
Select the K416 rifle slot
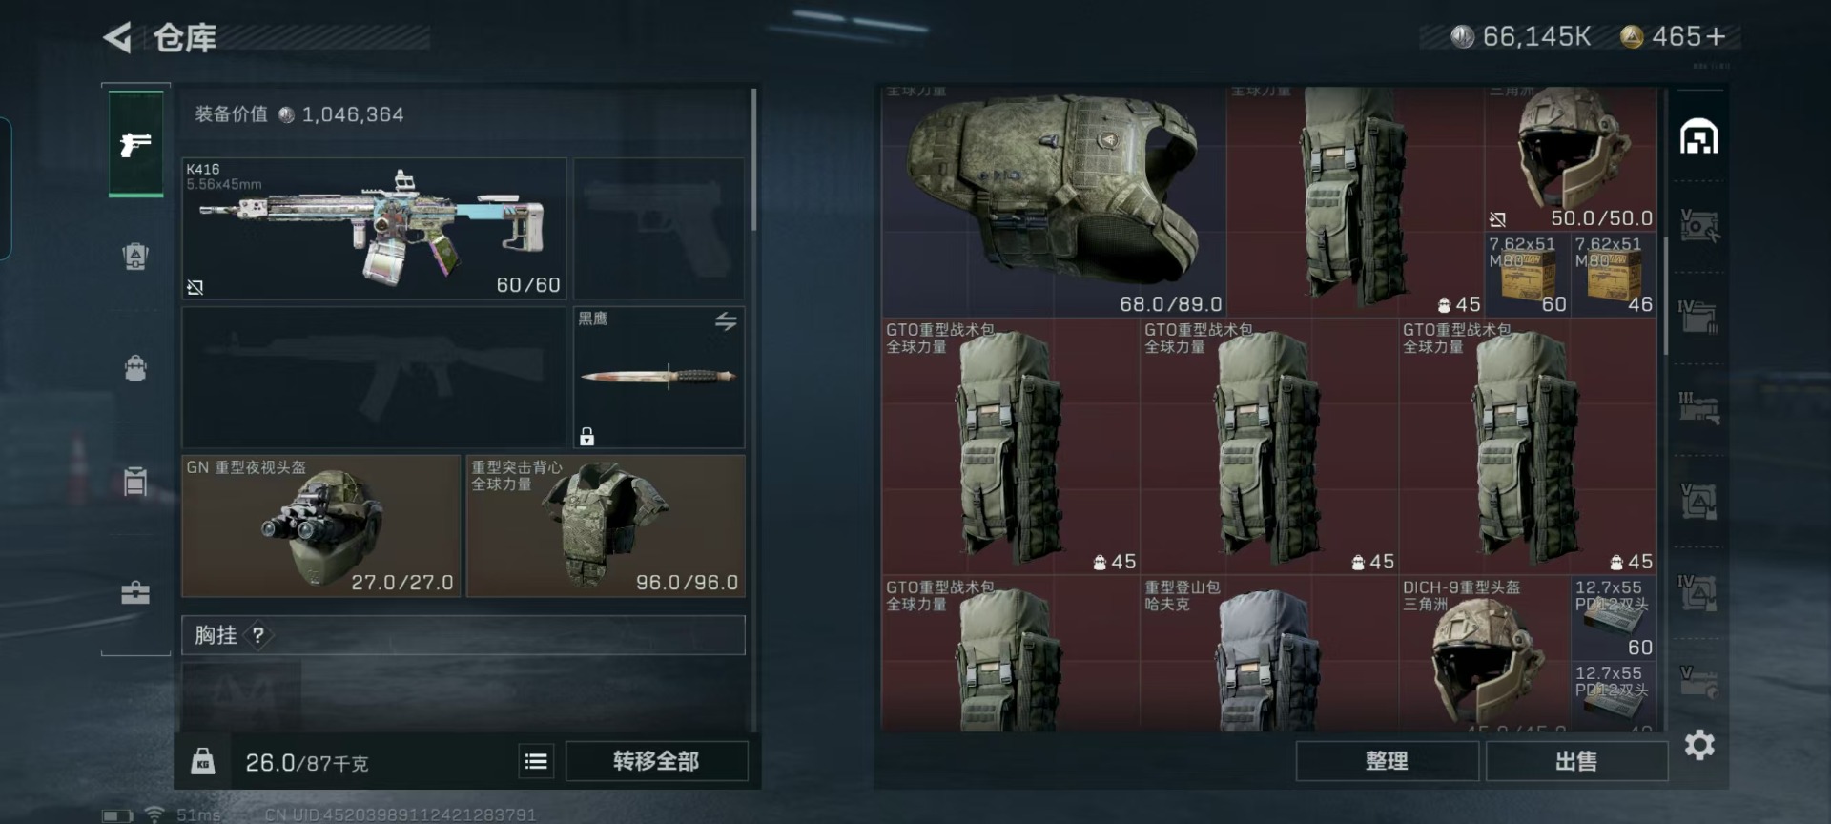point(374,229)
